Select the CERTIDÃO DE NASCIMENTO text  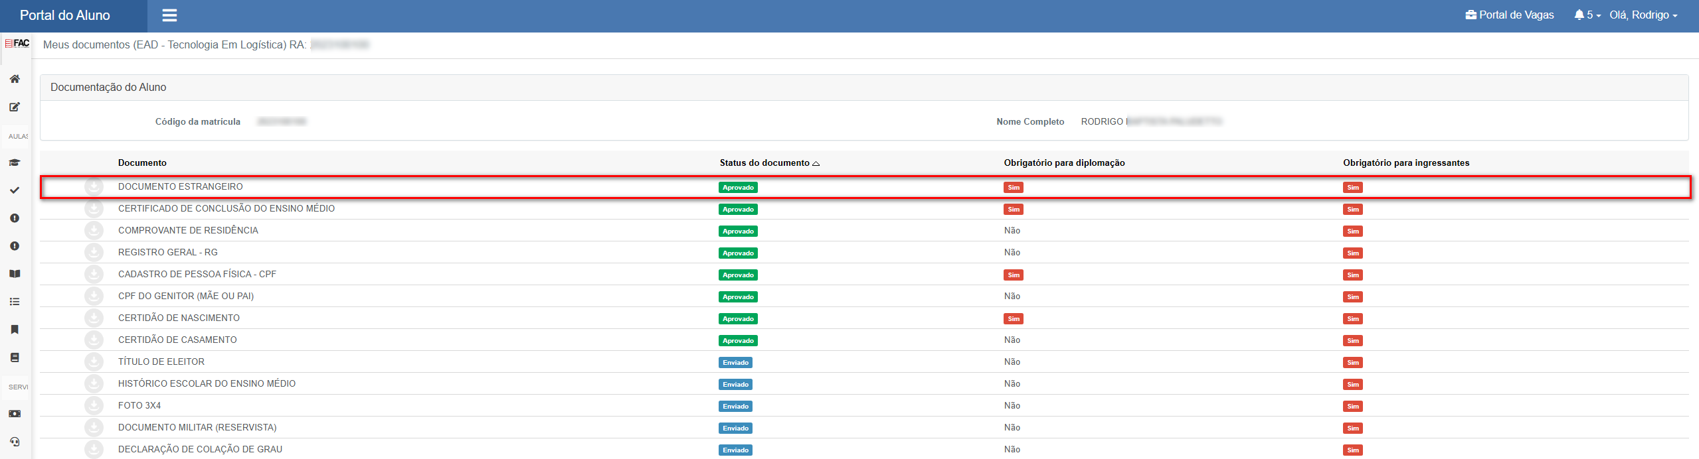[x=179, y=318]
